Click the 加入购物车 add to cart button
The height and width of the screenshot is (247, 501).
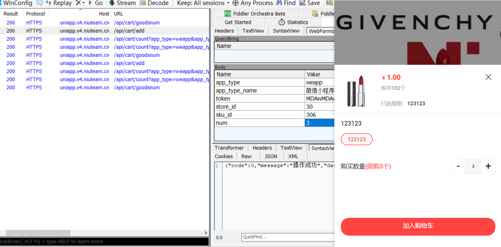(x=418, y=226)
